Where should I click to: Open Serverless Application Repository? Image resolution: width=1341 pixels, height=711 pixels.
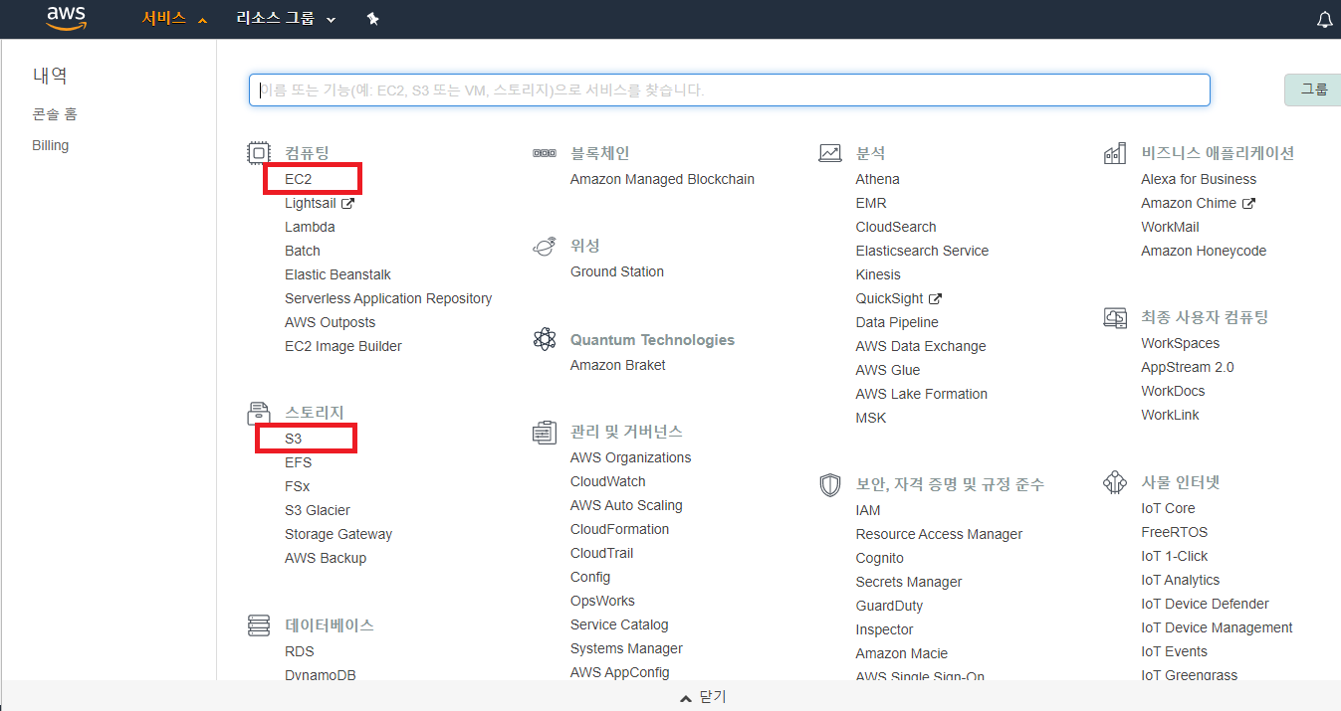click(388, 298)
